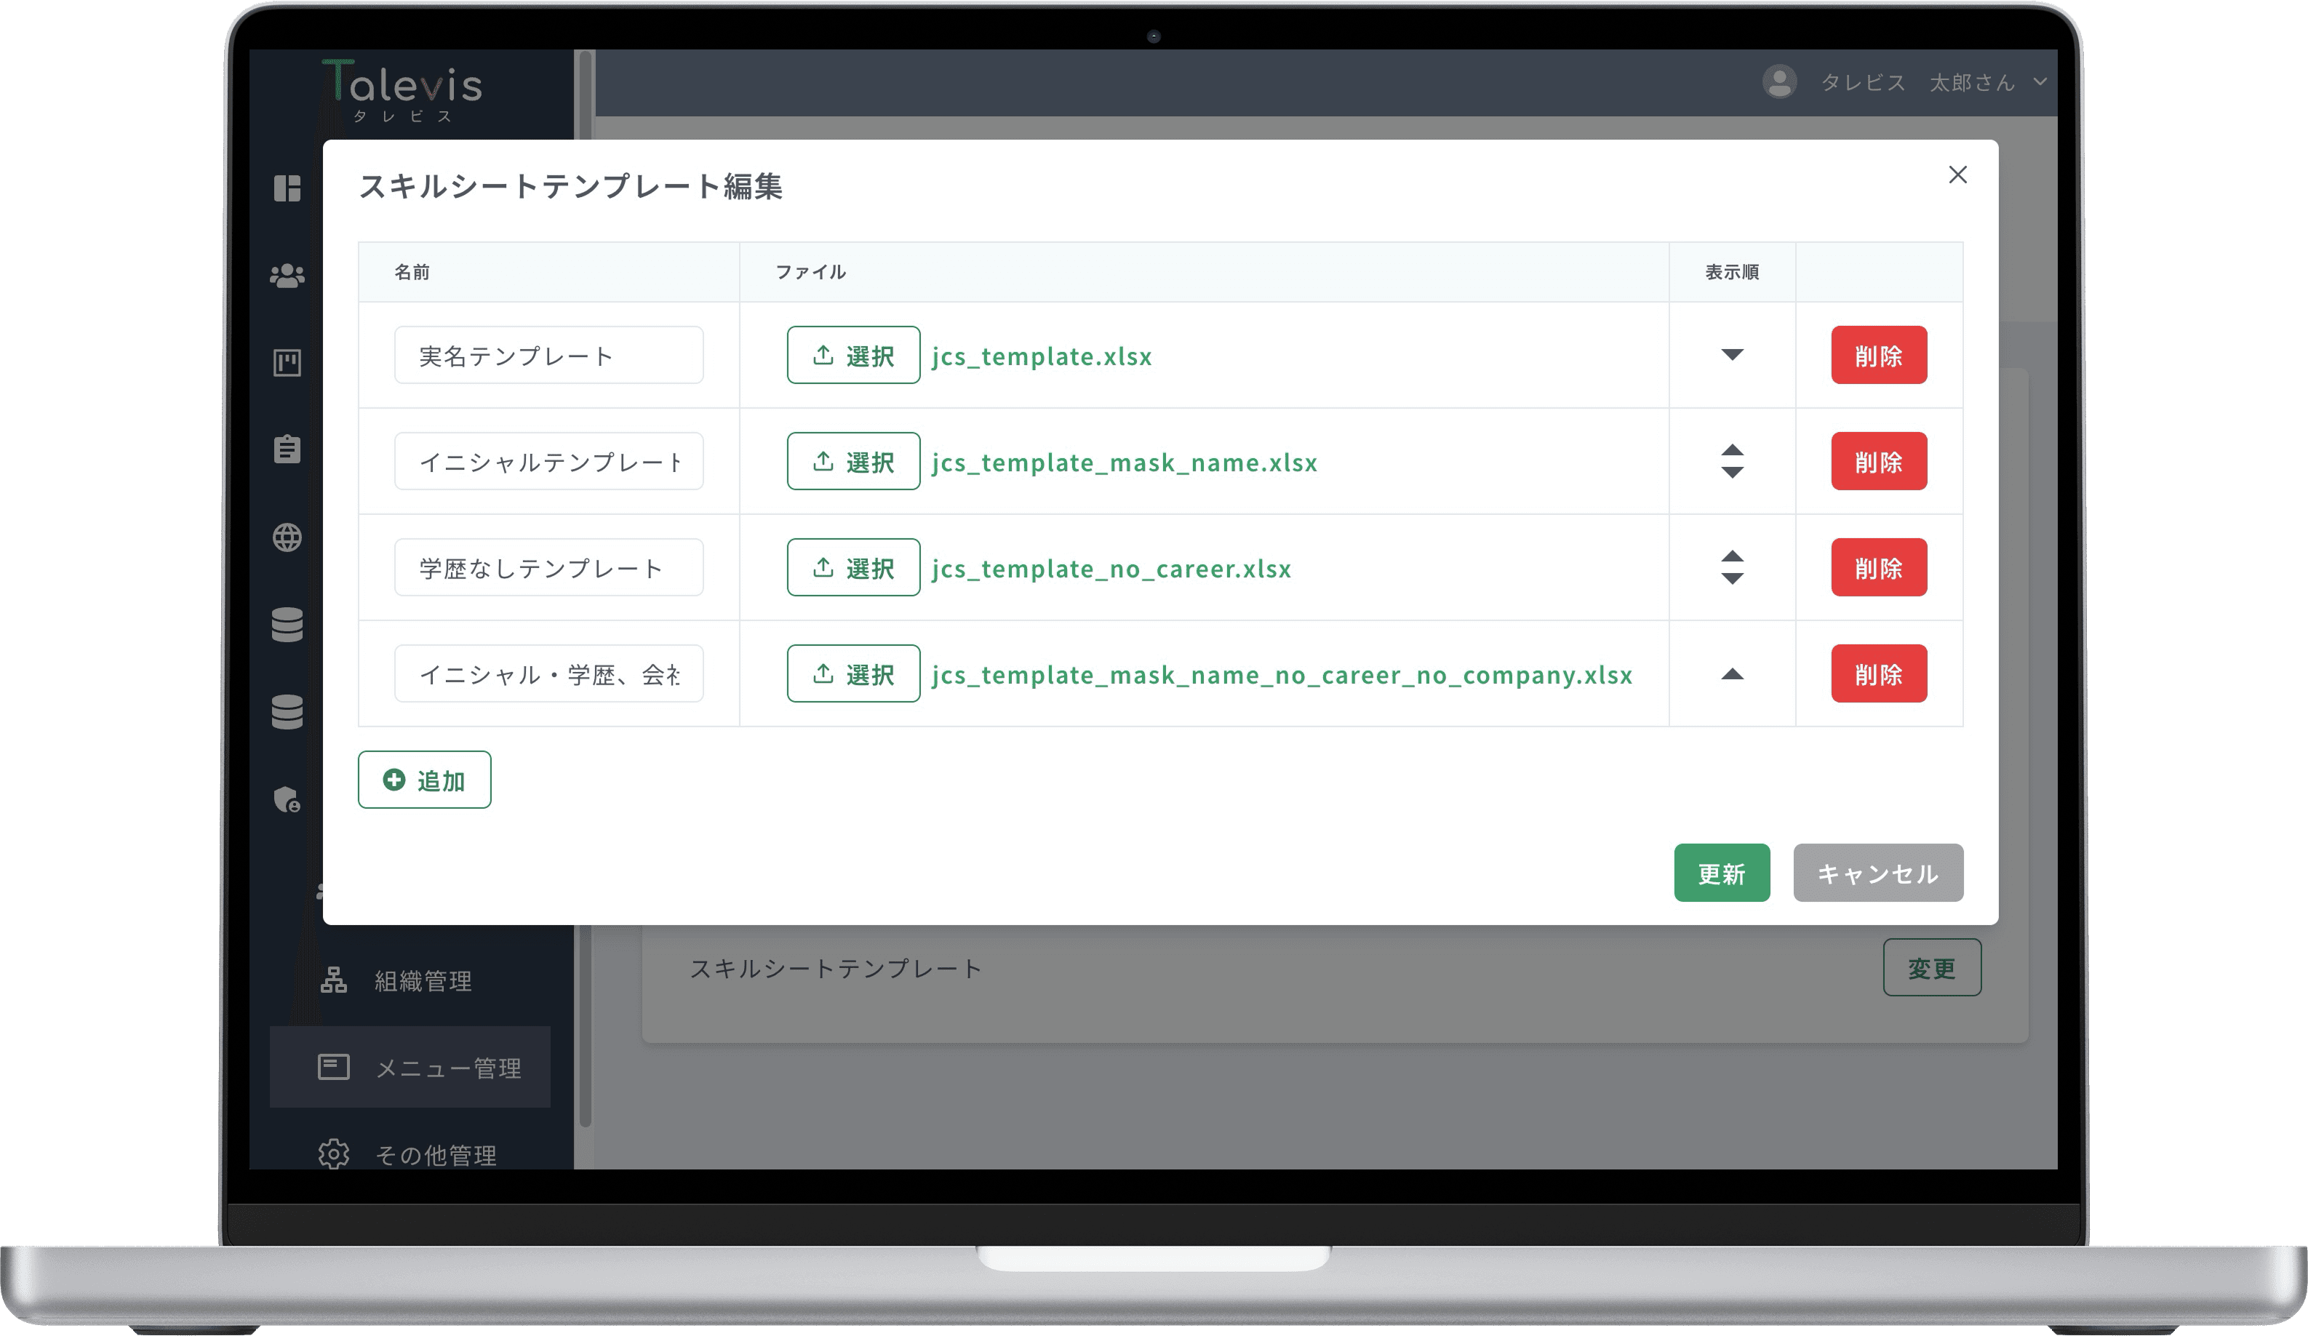Click 変更 button for スキルシートテンプレート
The width and height of the screenshot is (2308, 1336).
[x=1931, y=968]
